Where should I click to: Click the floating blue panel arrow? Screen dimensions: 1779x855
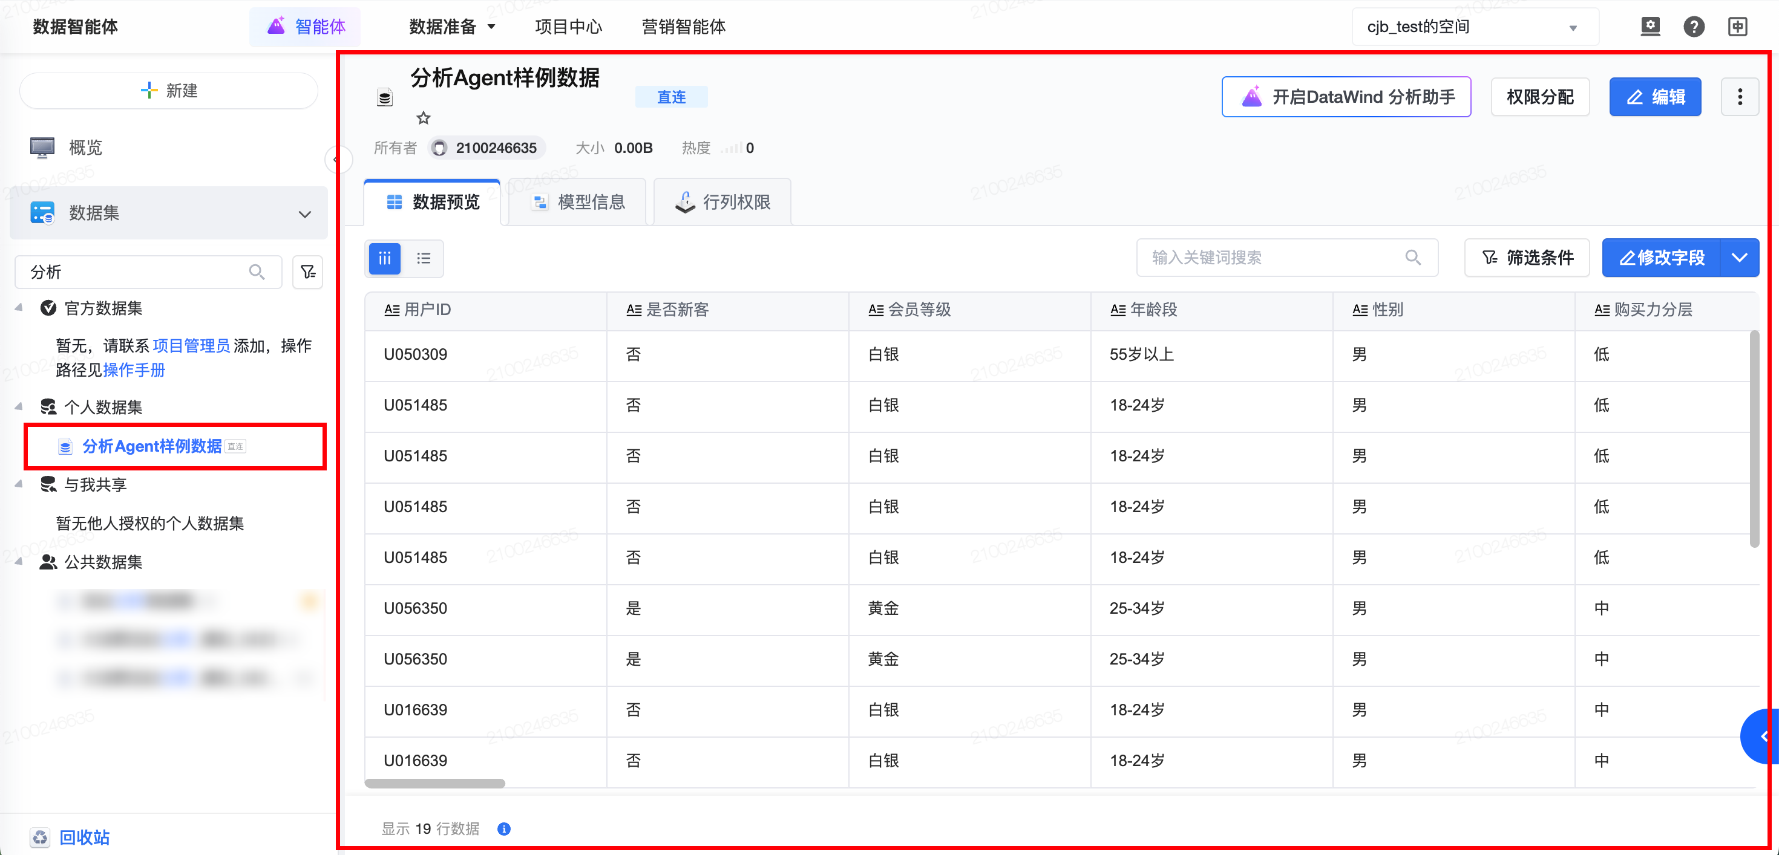(1761, 736)
